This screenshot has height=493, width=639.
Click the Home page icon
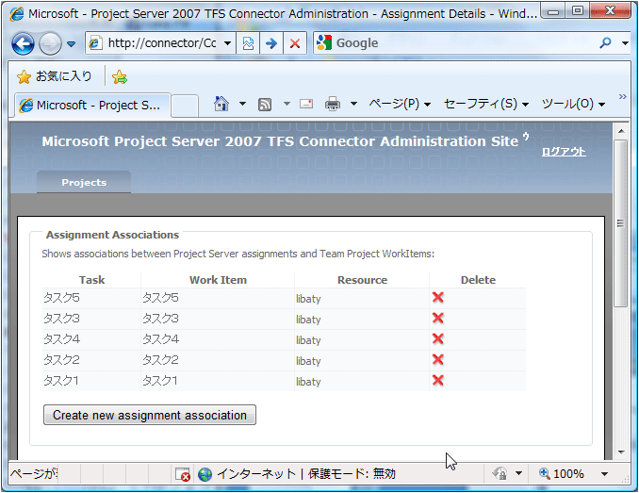[221, 104]
